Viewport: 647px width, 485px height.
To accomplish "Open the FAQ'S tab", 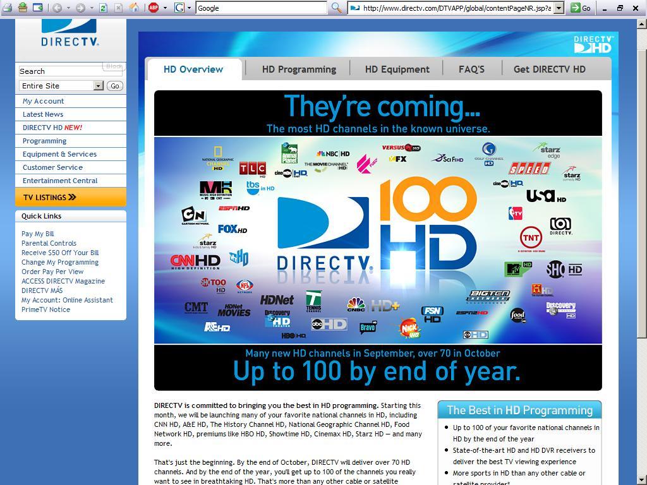I will click(x=471, y=69).
